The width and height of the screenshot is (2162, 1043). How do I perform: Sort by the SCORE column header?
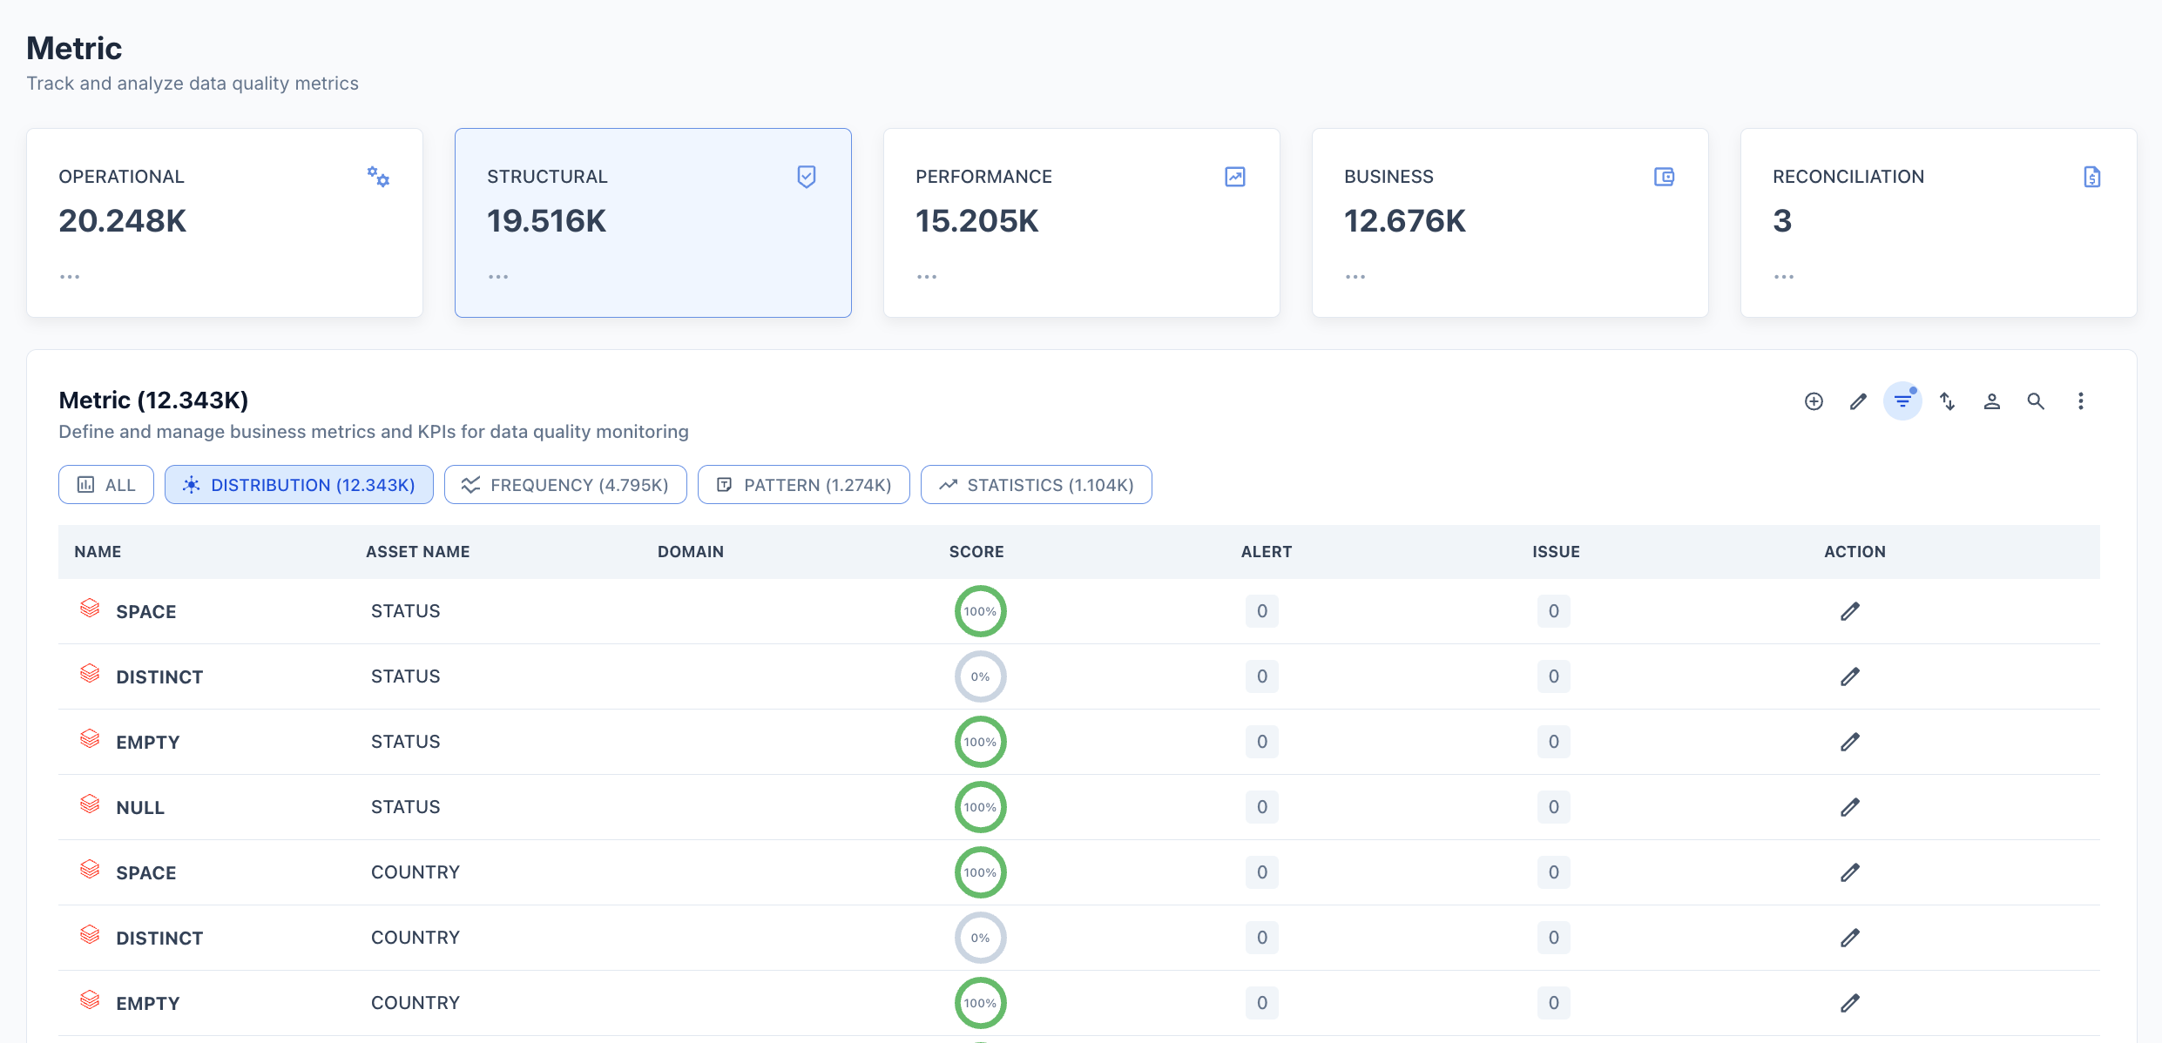976,552
